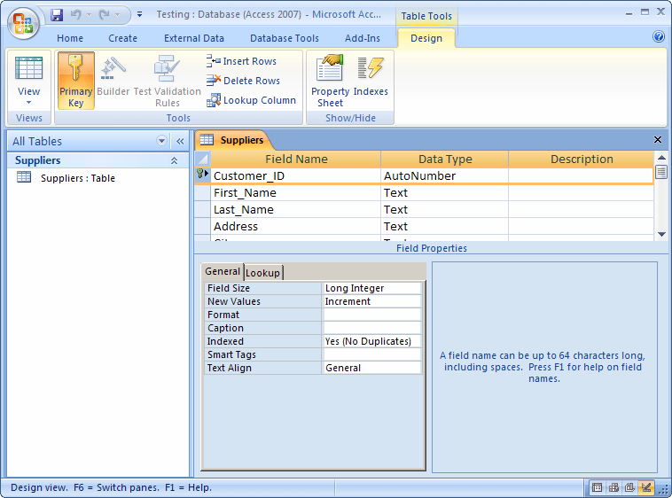Run Test Validation Rules
The width and height of the screenshot is (672, 498).
tap(168, 81)
